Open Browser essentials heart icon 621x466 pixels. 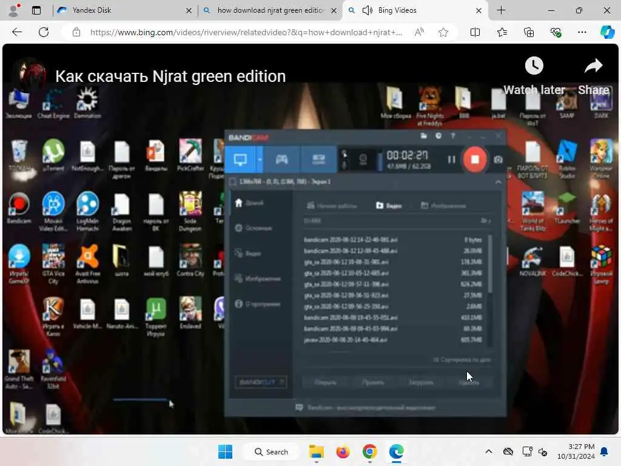coord(556,32)
